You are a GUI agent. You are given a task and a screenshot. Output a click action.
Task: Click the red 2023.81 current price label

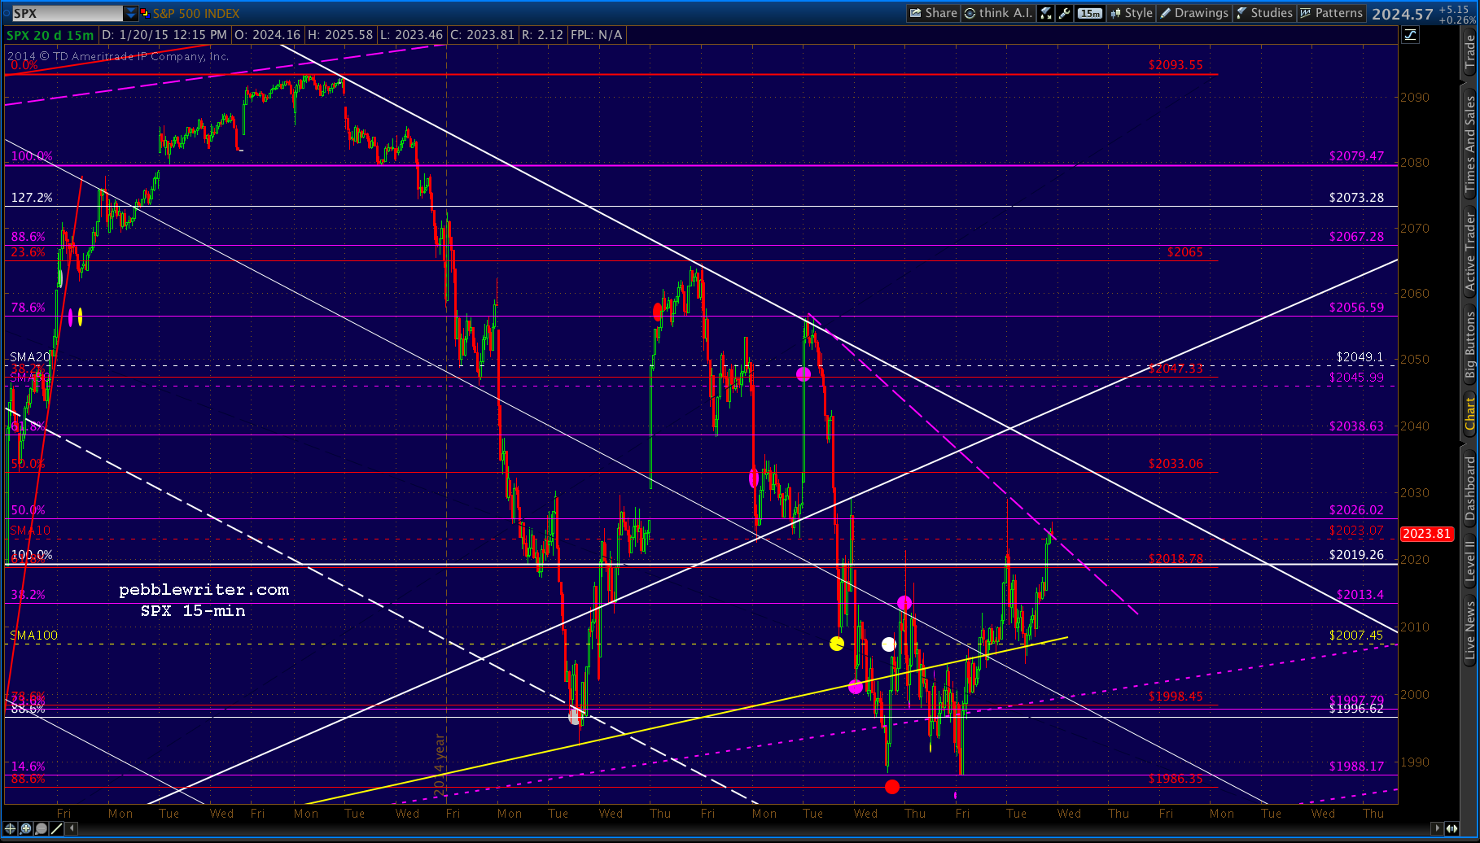(1426, 534)
